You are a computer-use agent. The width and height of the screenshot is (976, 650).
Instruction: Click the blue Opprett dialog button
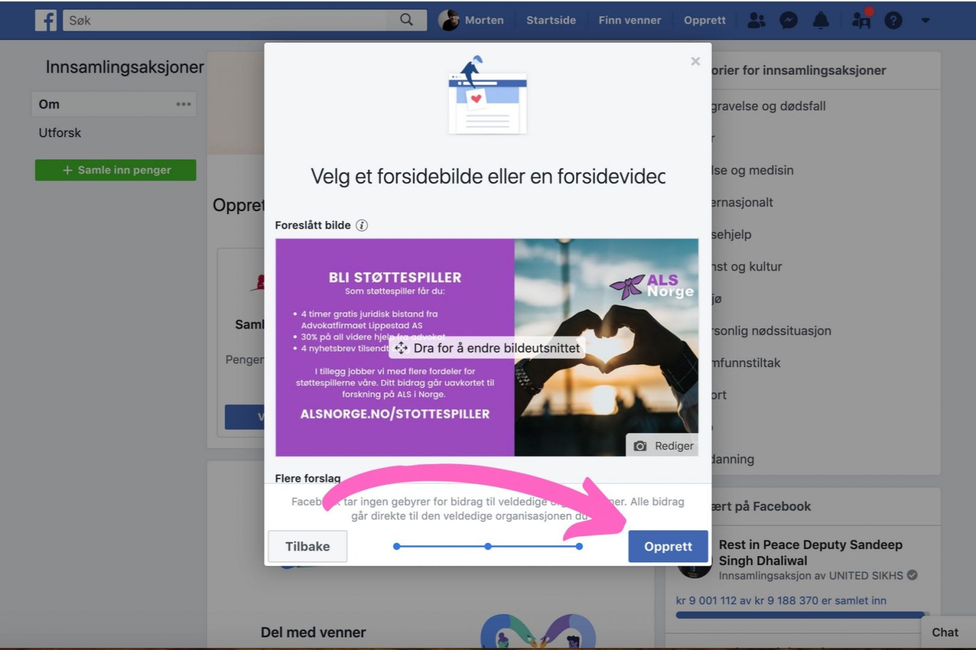(x=668, y=546)
